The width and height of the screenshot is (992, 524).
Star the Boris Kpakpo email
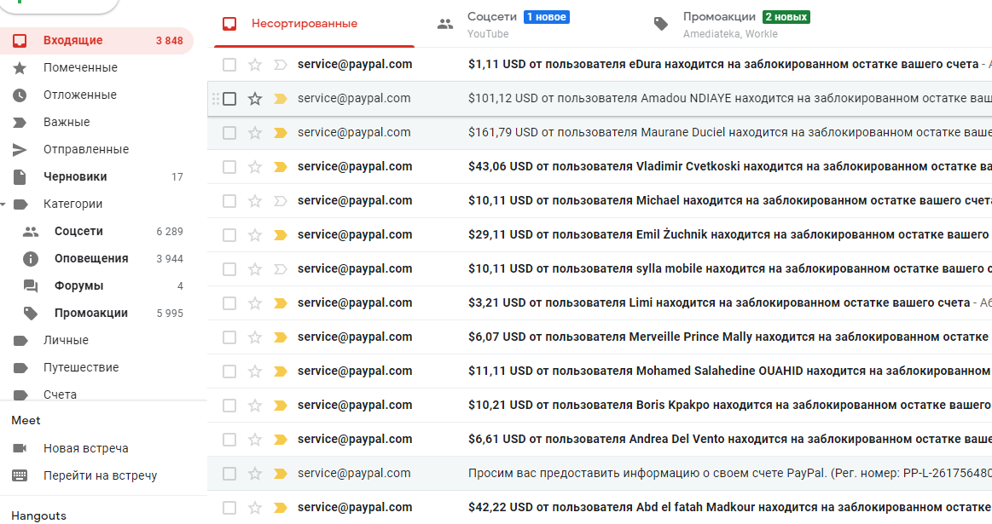click(x=255, y=406)
